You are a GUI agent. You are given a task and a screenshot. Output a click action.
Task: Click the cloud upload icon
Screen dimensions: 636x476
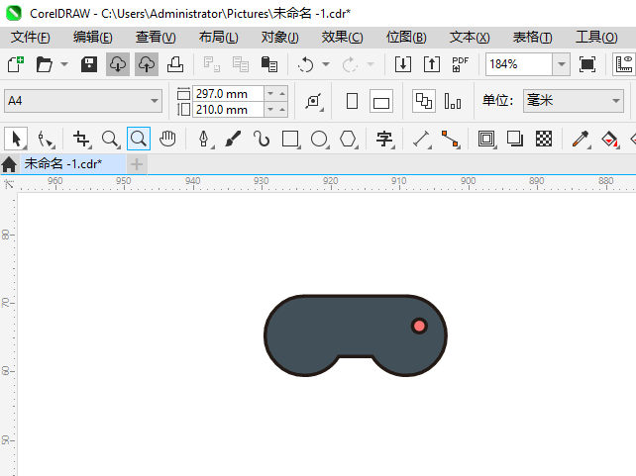click(x=147, y=64)
